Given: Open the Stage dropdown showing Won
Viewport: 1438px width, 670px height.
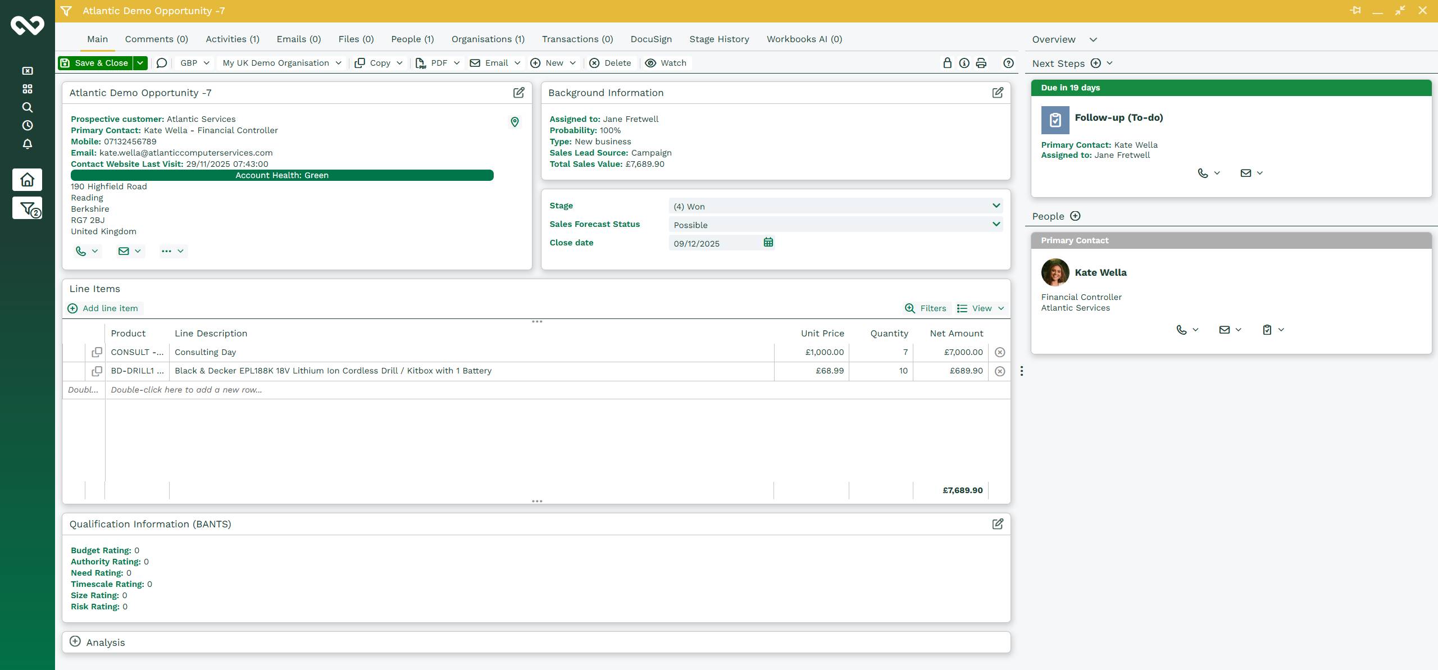Looking at the screenshot, I should (835, 206).
